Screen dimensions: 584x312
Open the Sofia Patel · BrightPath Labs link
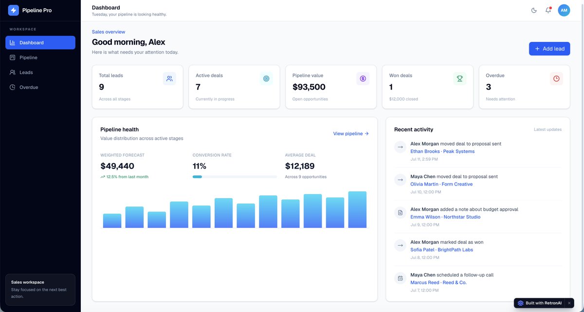[441, 250]
